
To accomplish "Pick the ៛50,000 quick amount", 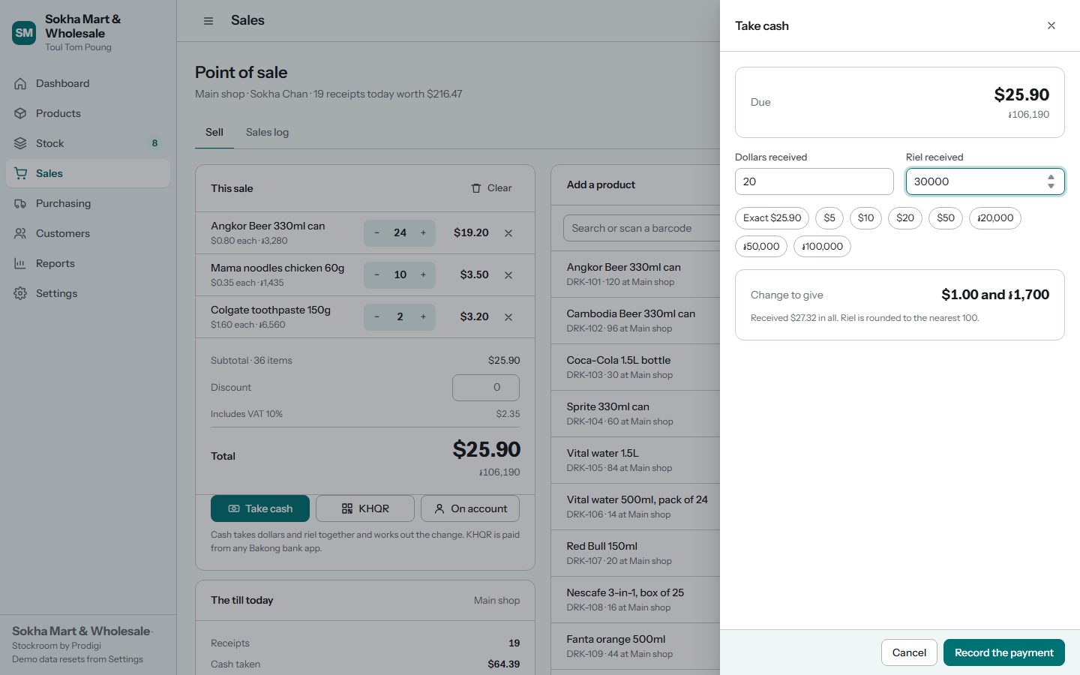I will (x=761, y=247).
